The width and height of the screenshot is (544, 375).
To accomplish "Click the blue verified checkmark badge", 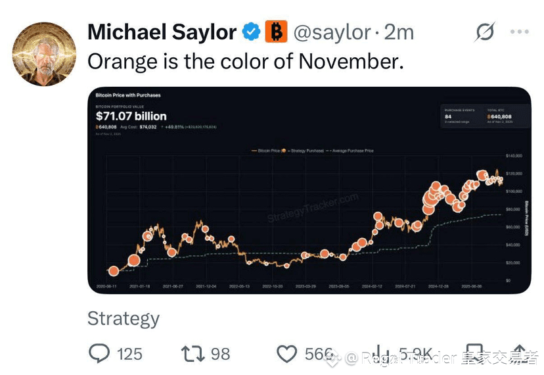I will (251, 32).
